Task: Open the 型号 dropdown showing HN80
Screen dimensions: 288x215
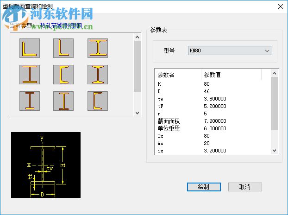Action: coord(229,51)
